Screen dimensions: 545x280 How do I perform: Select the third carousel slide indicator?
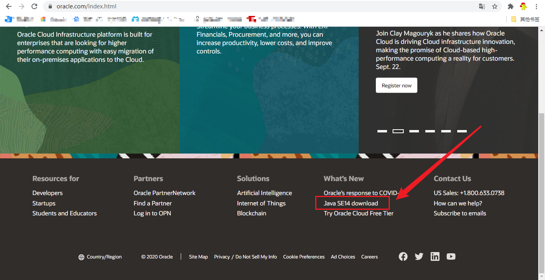(x=414, y=131)
